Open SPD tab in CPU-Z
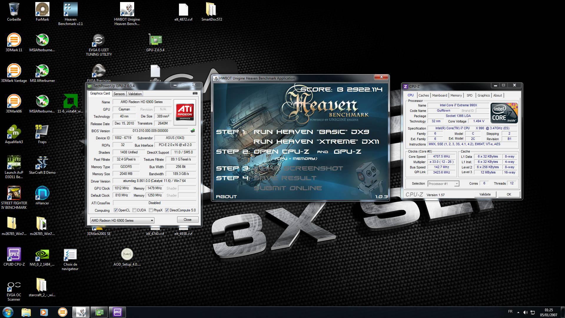 point(469,95)
